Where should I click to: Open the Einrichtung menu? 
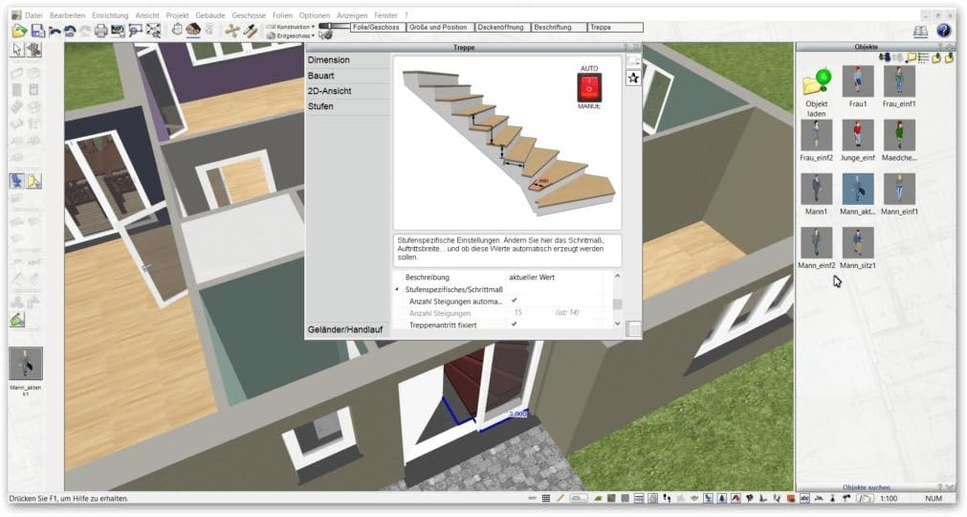(110, 15)
